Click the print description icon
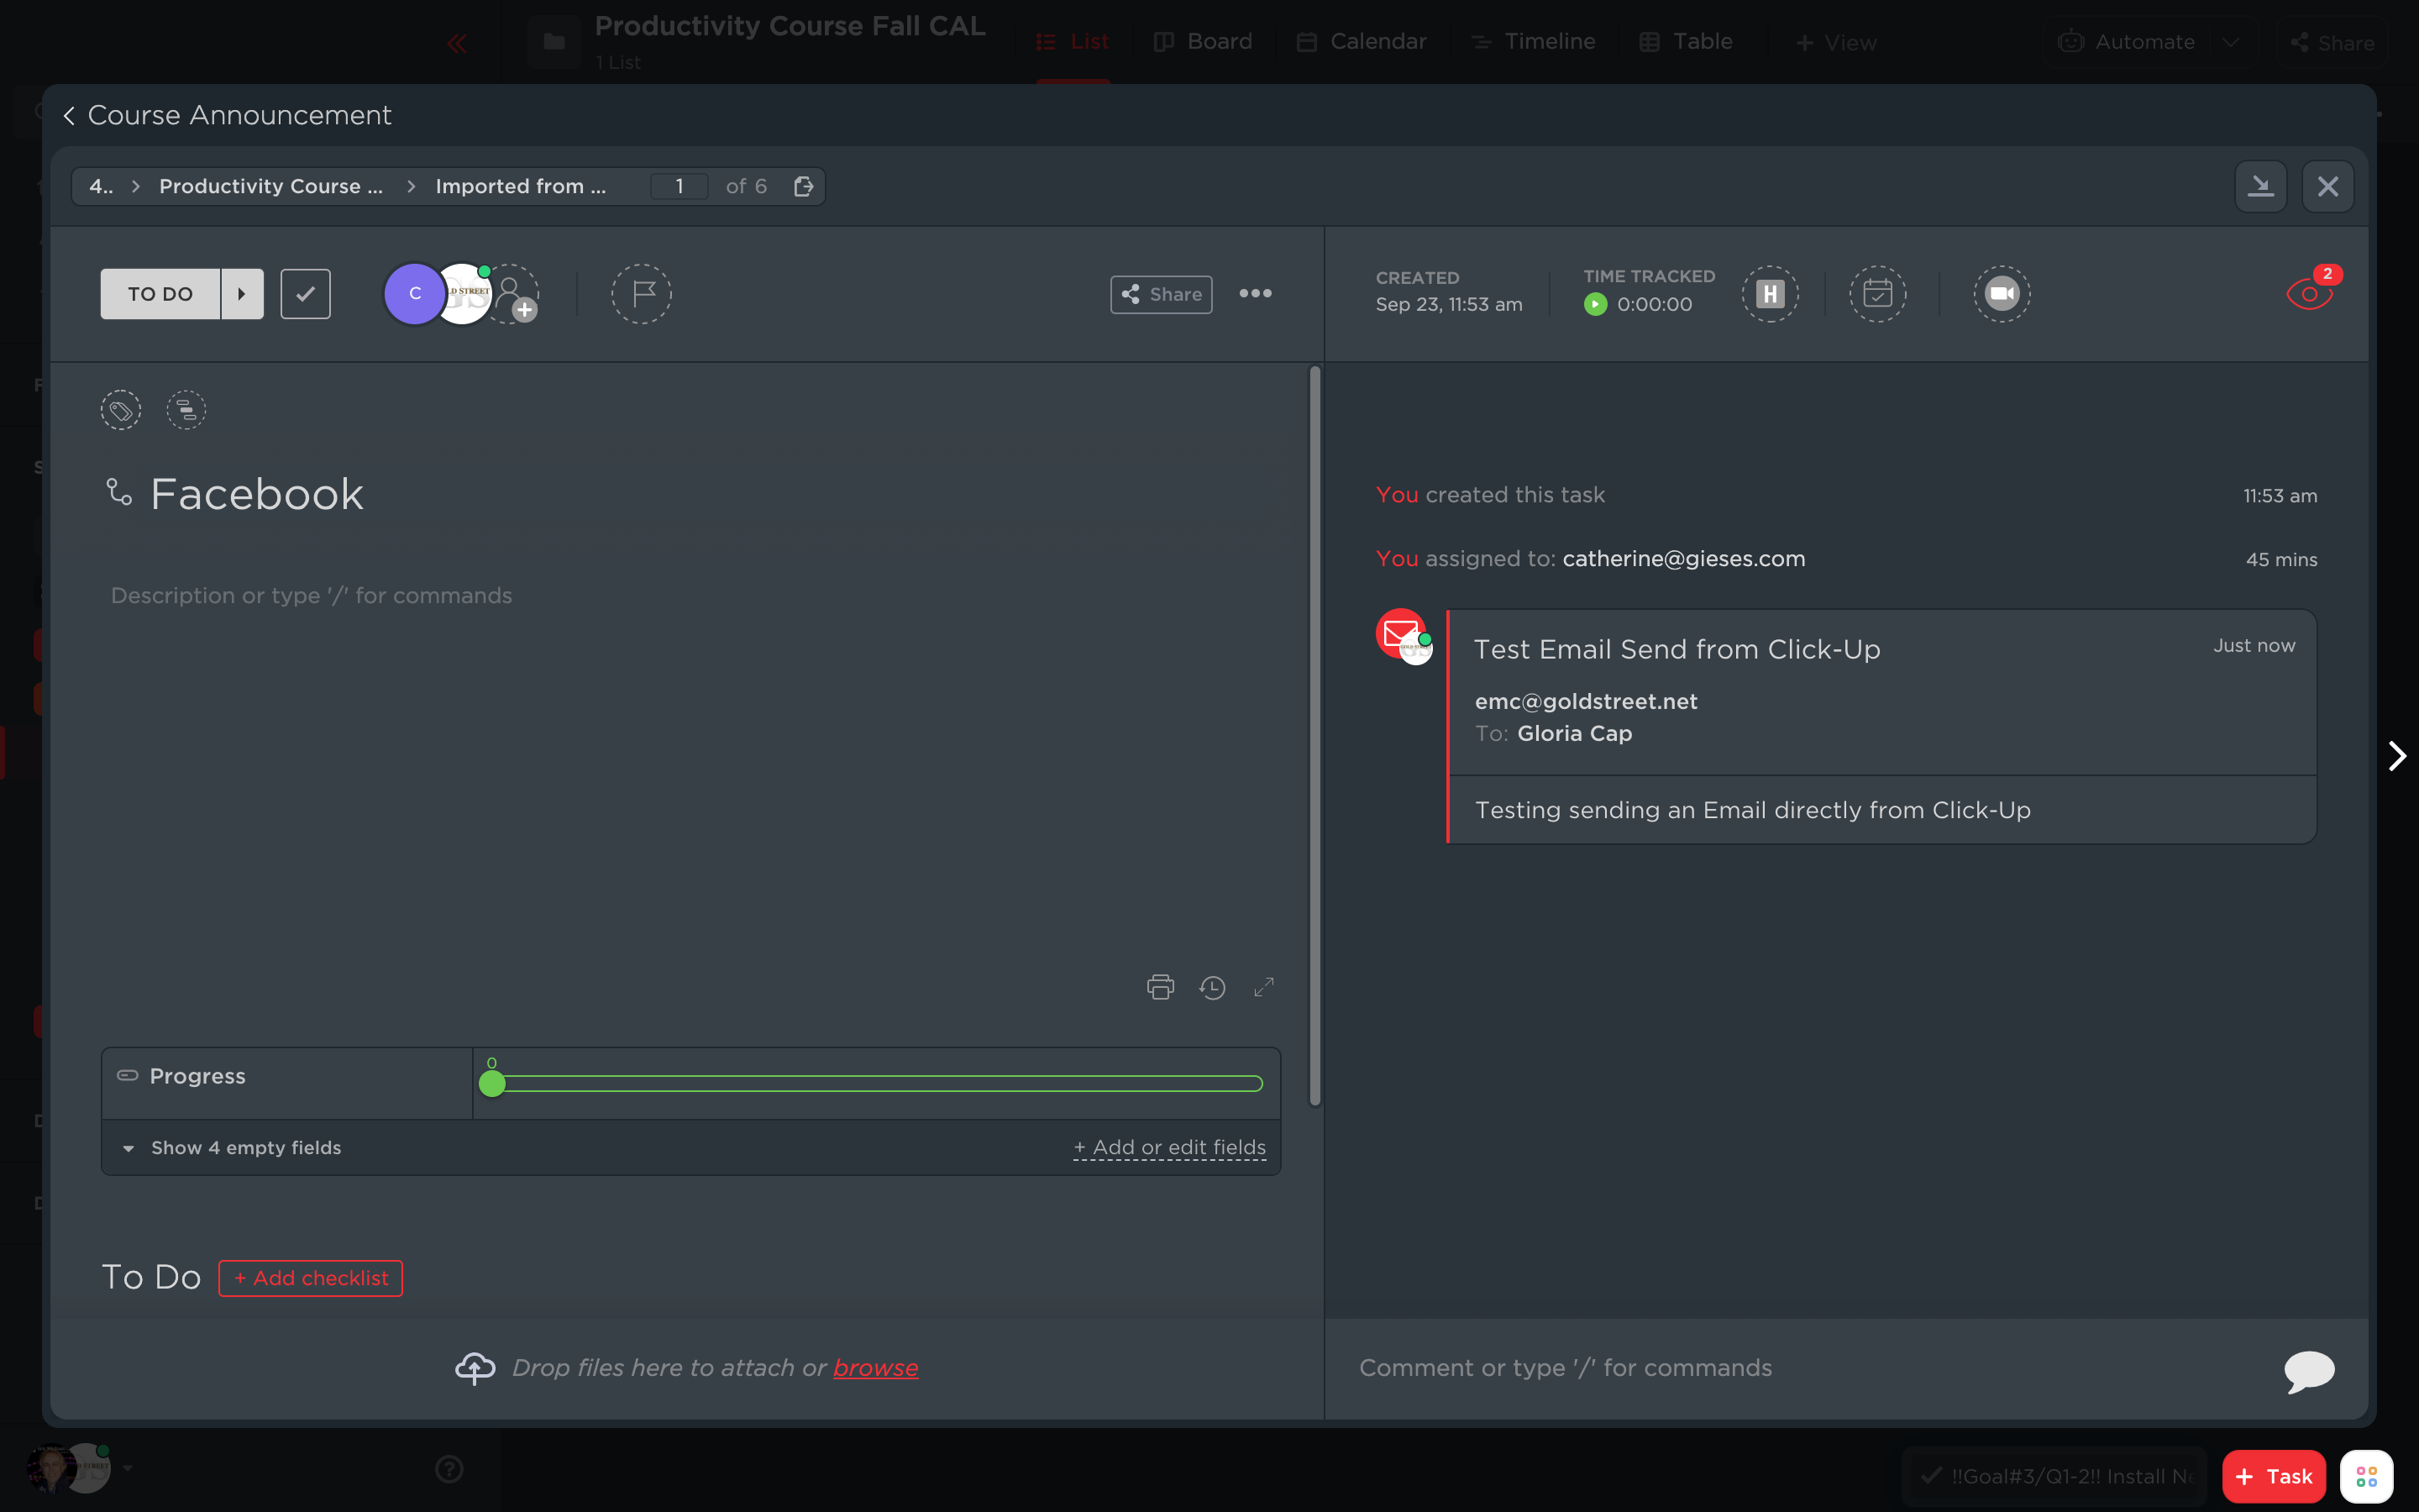The image size is (2419, 1512). pyautogui.click(x=1159, y=987)
